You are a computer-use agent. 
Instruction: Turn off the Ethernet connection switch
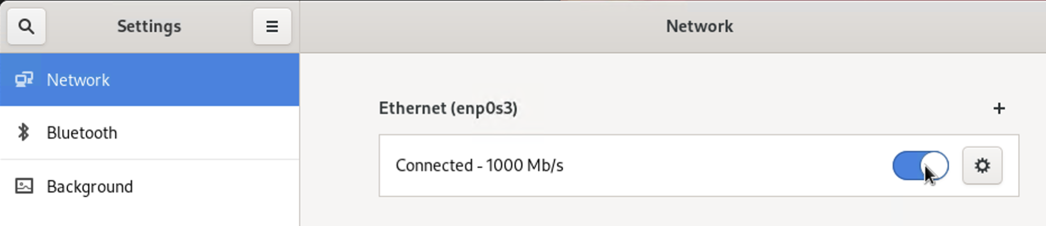pos(919,166)
